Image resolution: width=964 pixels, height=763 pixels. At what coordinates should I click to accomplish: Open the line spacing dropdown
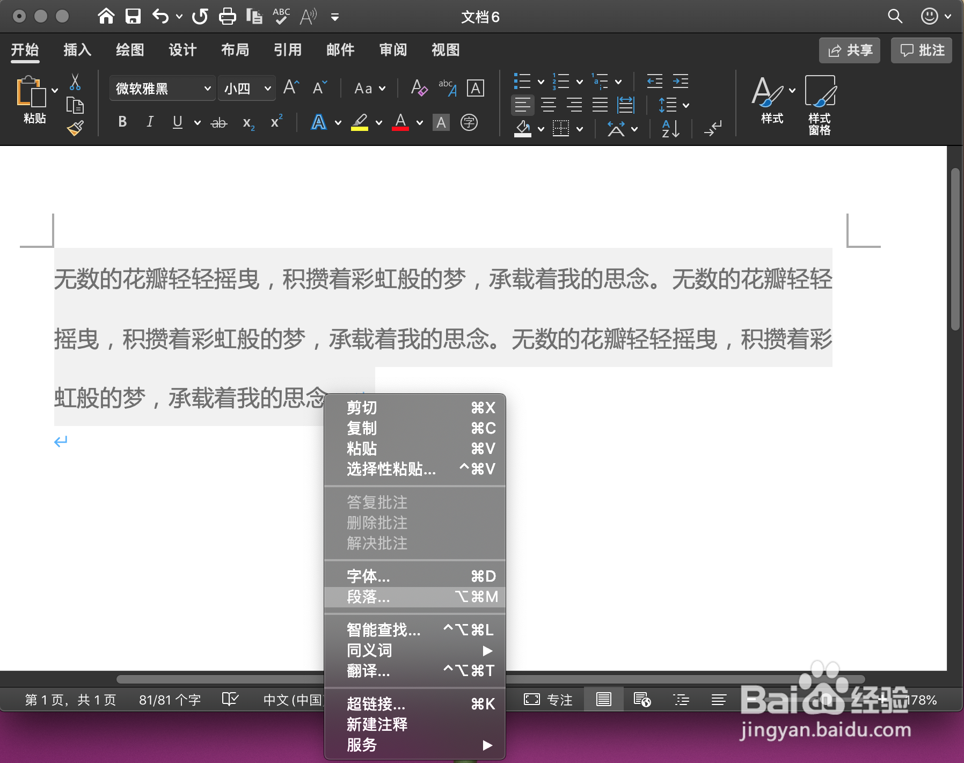[671, 105]
